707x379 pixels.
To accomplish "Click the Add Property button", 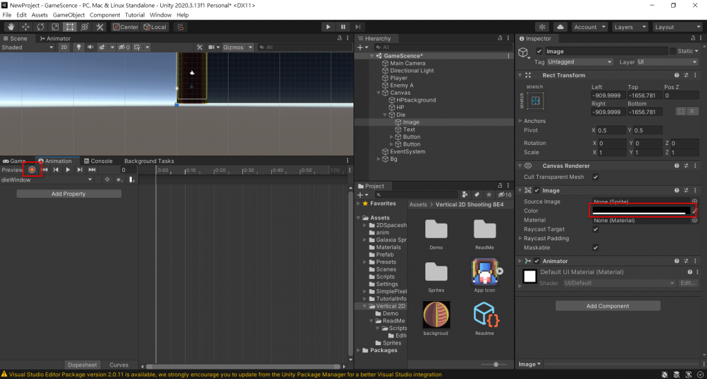I will click(x=68, y=194).
